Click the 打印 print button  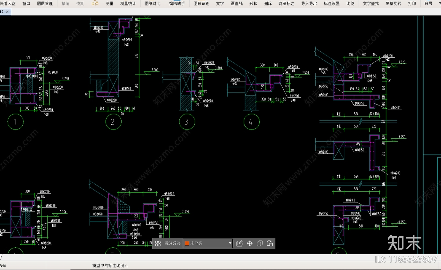412,4
